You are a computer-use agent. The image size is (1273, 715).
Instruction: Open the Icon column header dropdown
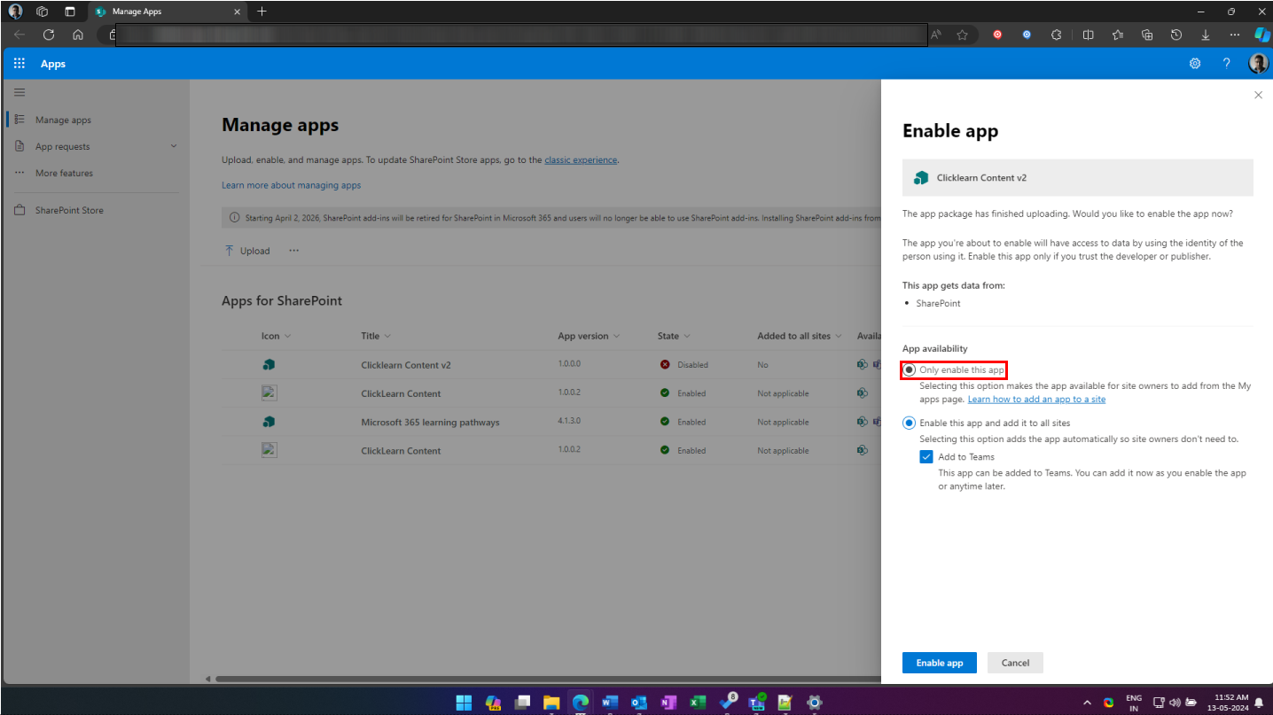[x=276, y=336]
